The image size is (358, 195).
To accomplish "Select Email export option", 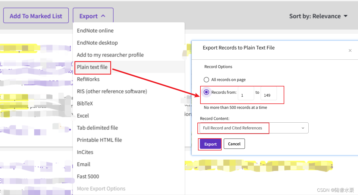I will (129, 164).
